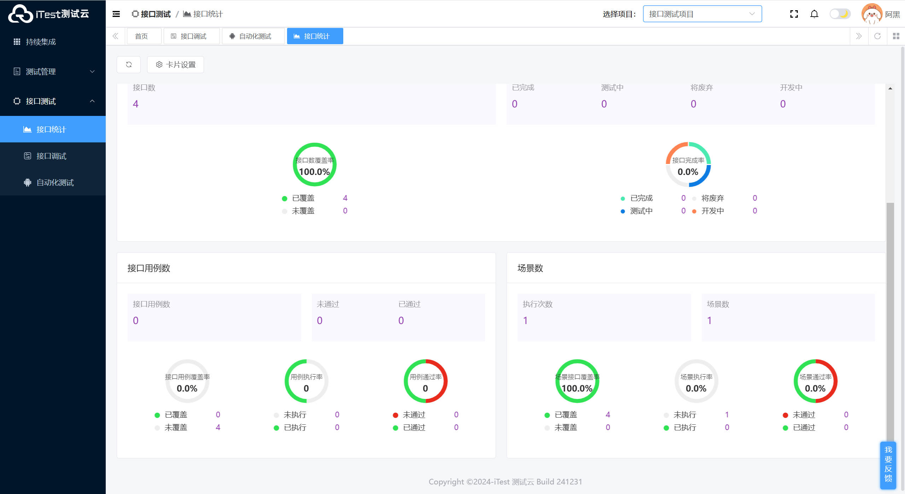Open the notification bell

tap(814, 14)
